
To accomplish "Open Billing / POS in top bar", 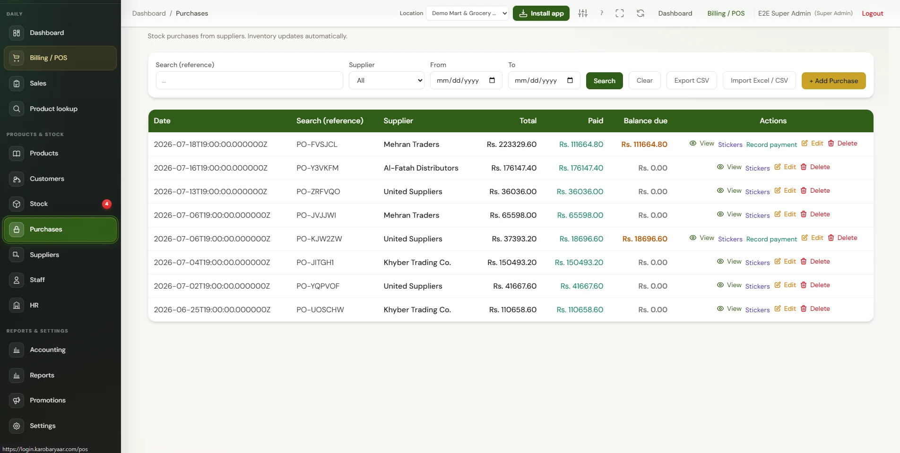I will click(x=726, y=13).
